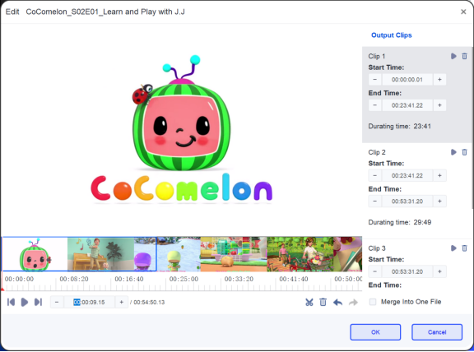Image resolution: width=474 pixels, height=352 pixels.
Task: Jump to the previous frame
Action: (11, 302)
